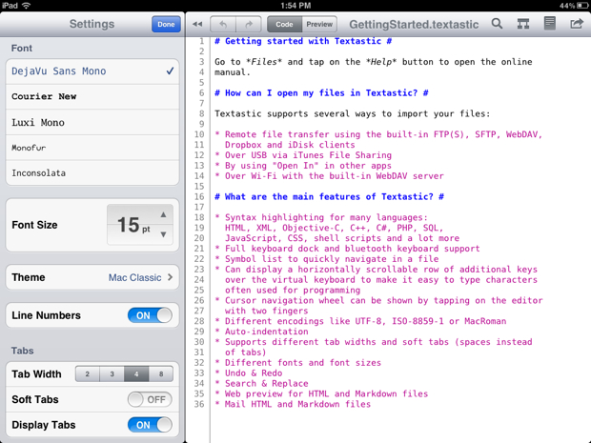Viewport: 591px width, 443px height.
Task: Open search magnifier icon
Action: (498, 24)
